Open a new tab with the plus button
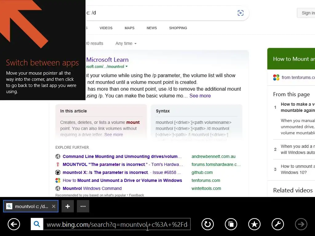 [68, 206]
